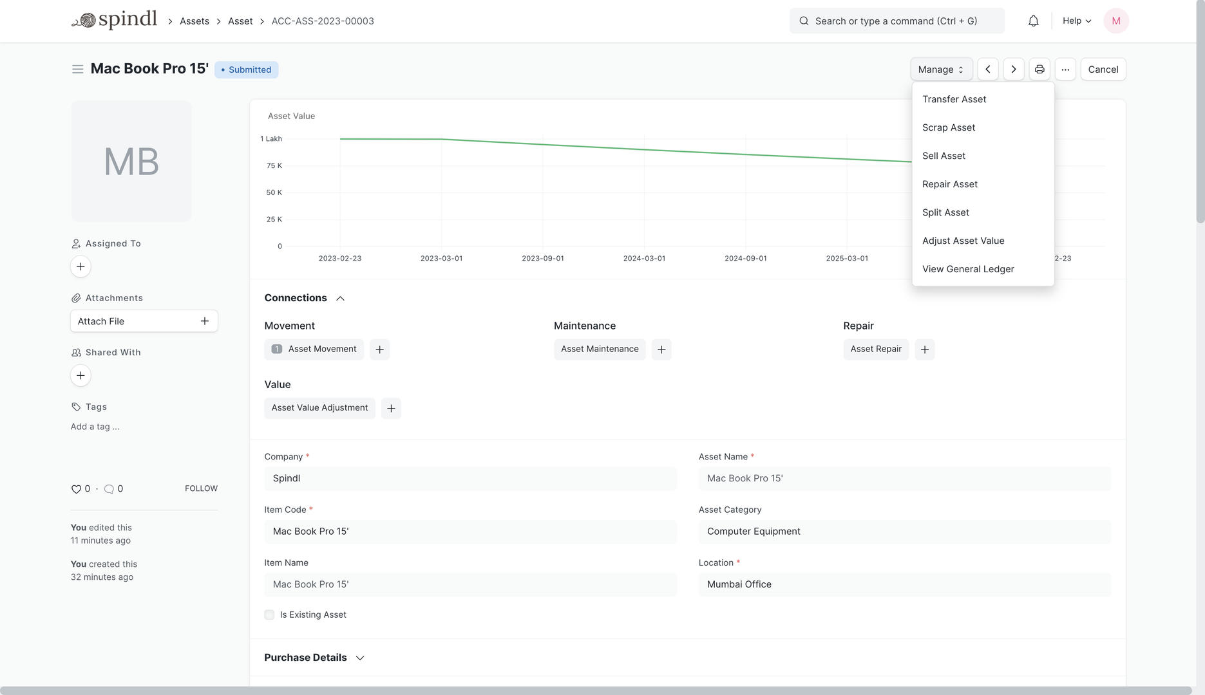Go to next document arrow
The image size is (1205, 695).
[x=1013, y=69]
